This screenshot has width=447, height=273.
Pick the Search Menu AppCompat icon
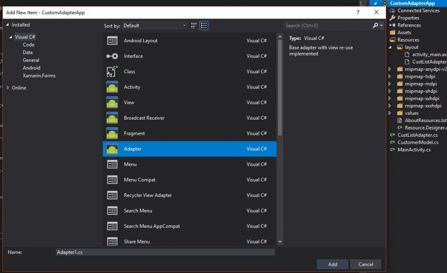[112, 226]
